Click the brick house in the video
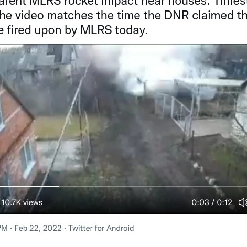This screenshot has height=247, width=247. click(17, 133)
